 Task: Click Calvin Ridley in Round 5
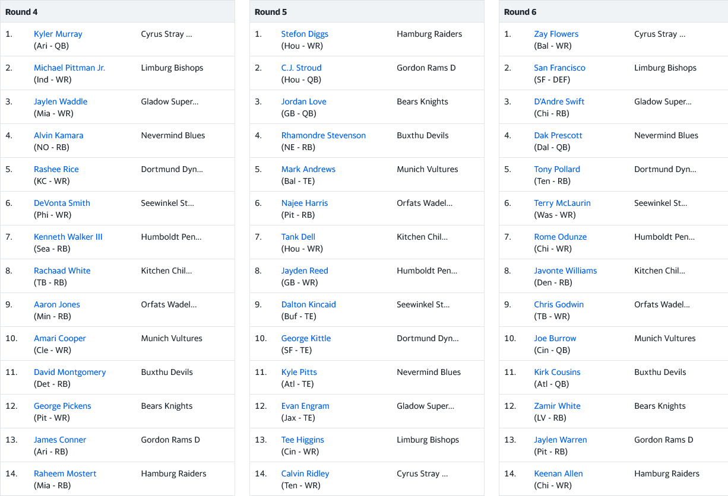[305, 473]
